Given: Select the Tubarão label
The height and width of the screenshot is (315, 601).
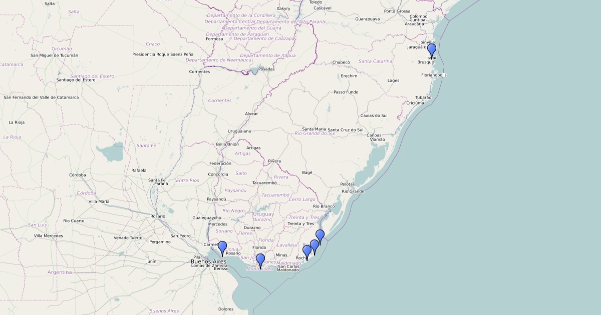Looking at the screenshot, I should tap(423, 97).
